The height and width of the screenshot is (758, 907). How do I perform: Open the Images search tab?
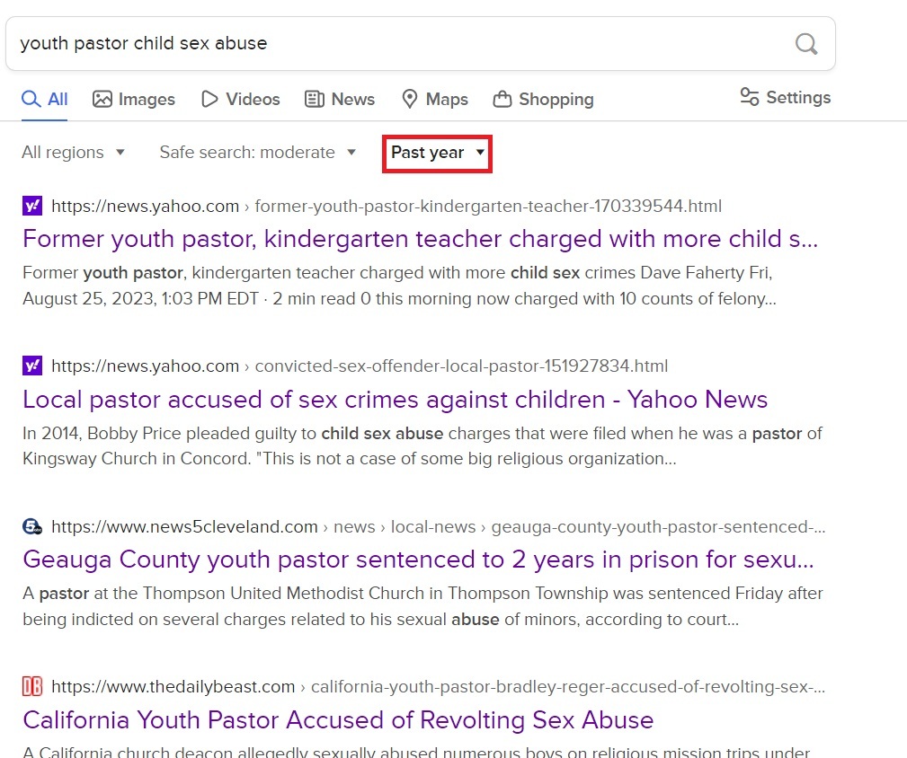[134, 99]
